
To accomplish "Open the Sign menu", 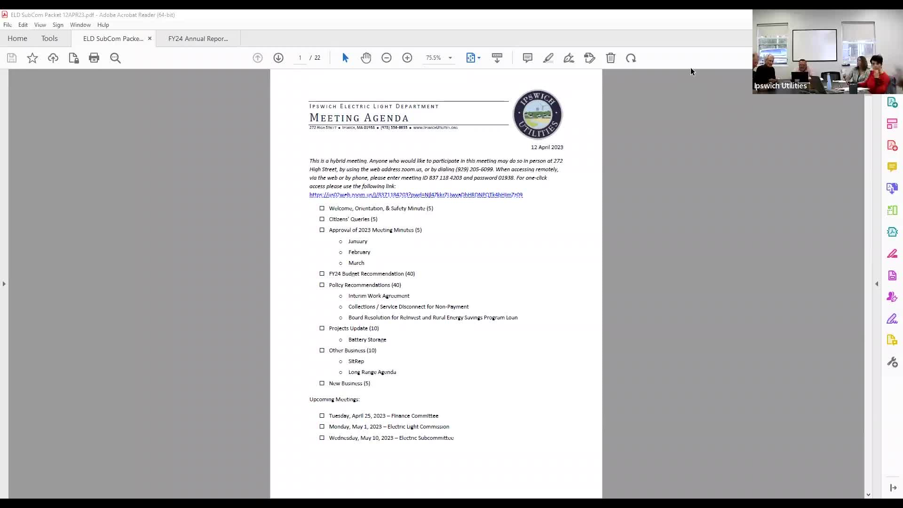I will [x=58, y=25].
